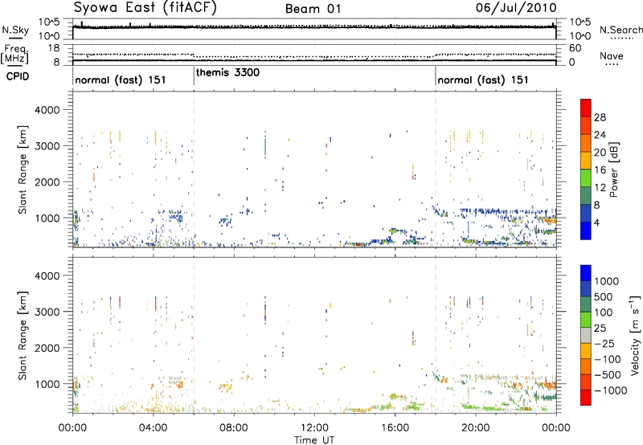Click the '20:00' time axis tick label
The image size is (643, 445).
[476, 428]
